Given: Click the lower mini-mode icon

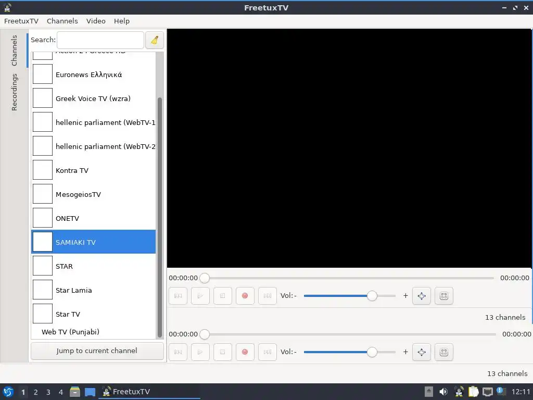Looking at the screenshot, I should [x=444, y=352].
